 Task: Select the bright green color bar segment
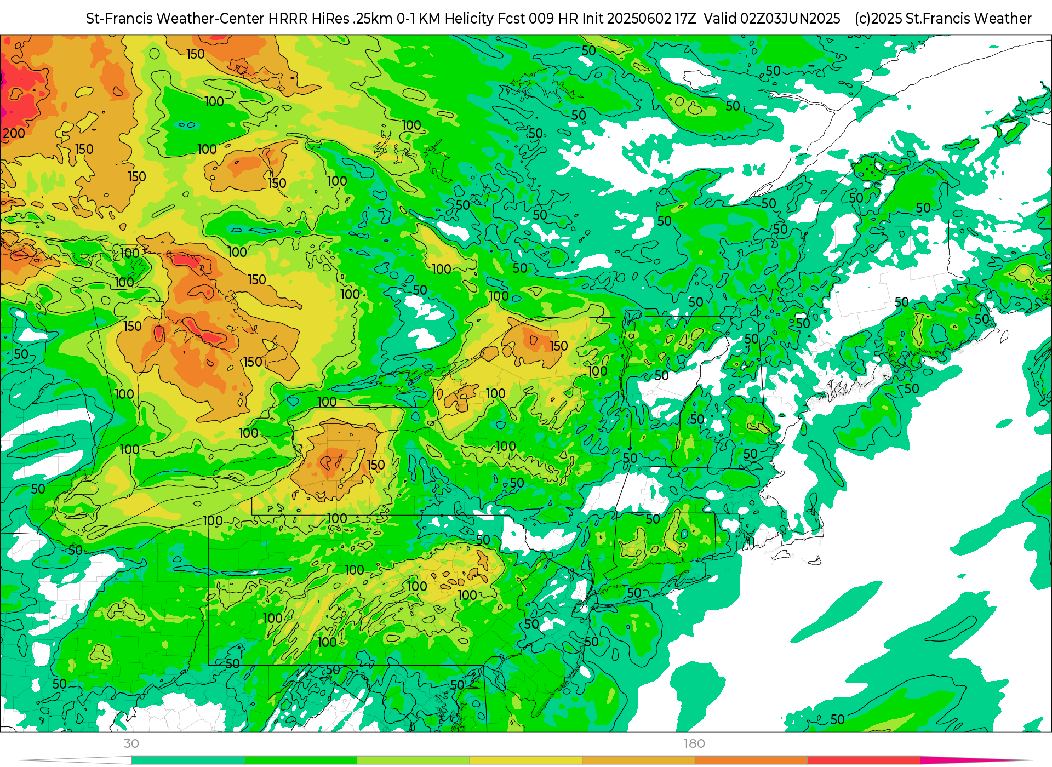point(301,760)
